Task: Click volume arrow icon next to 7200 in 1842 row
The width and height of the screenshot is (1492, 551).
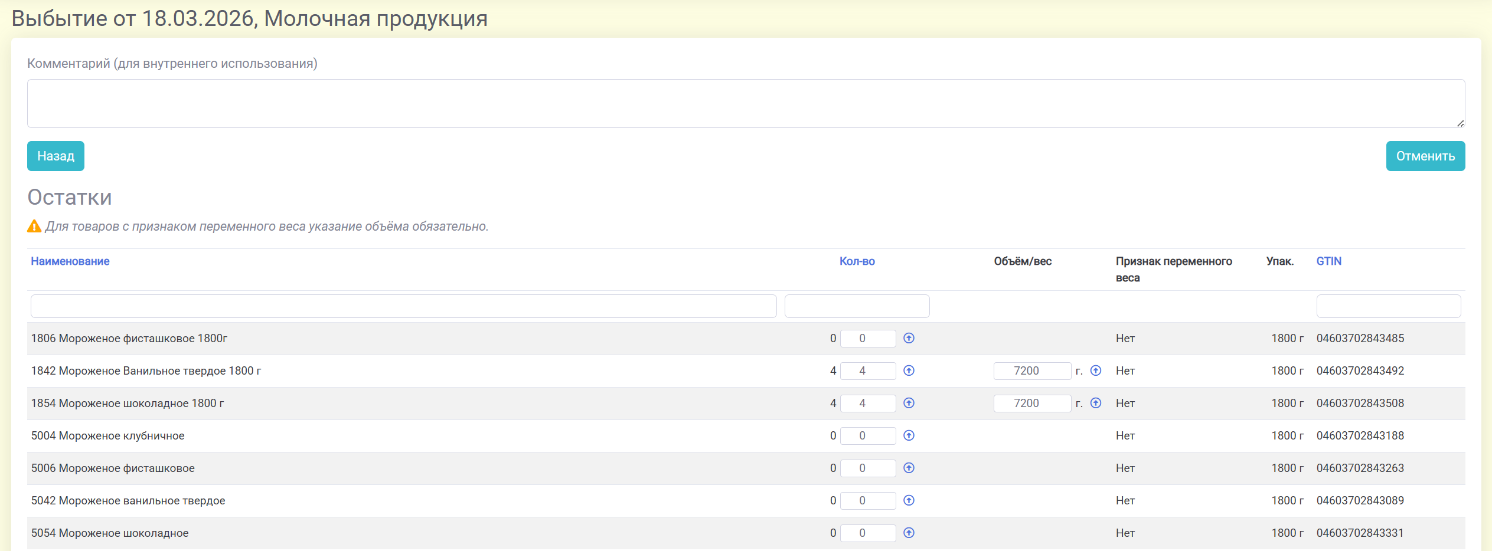Action: tap(1095, 370)
